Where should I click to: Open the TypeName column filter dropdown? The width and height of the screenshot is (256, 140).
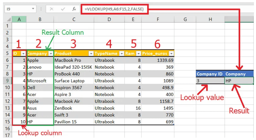pos(122,54)
